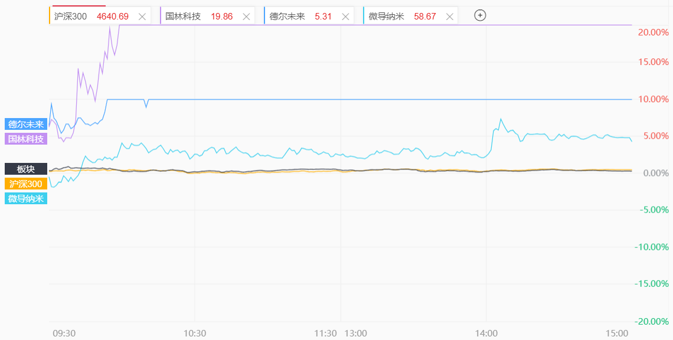Viewport: 673px width, 340px height.
Task: Select the 国林科技 tab at the top
Action: click(x=183, y=17)
